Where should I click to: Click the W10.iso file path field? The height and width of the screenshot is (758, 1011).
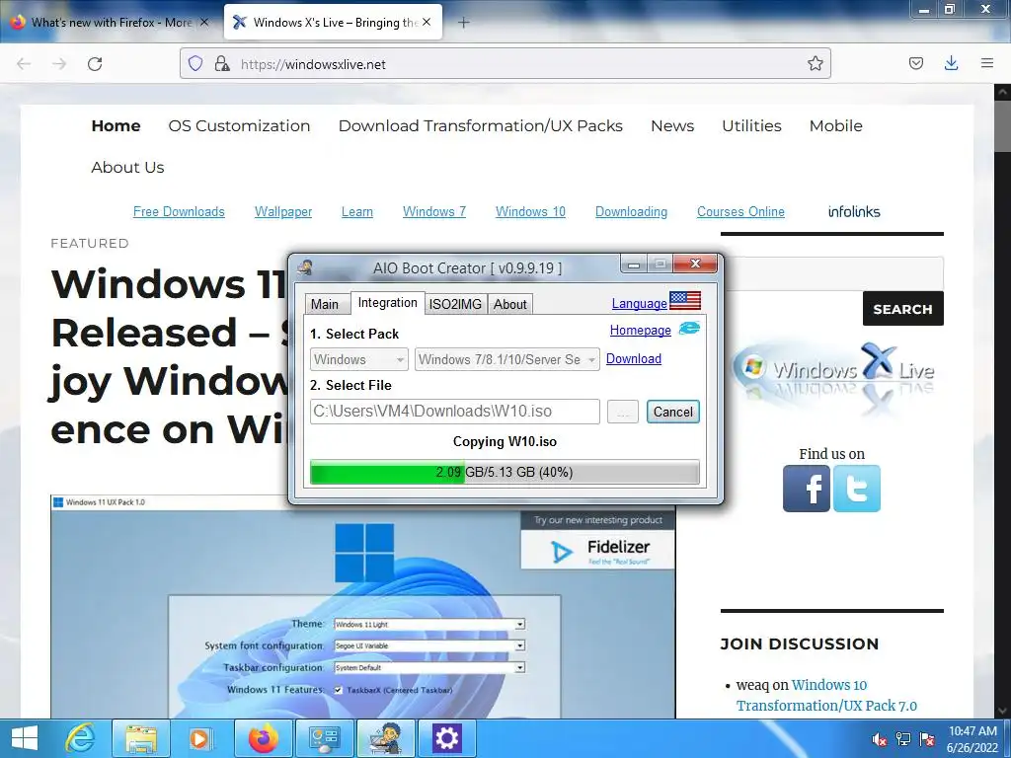pyautogui.click(x=454, y=412)
